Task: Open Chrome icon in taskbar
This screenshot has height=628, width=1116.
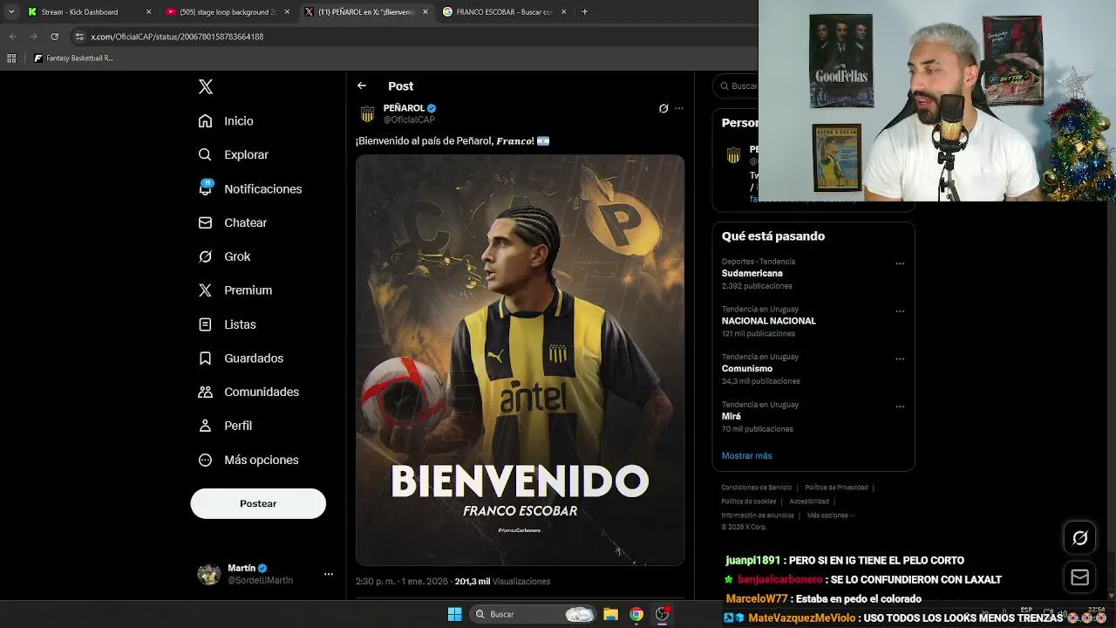Action: [x=636, y=614]
